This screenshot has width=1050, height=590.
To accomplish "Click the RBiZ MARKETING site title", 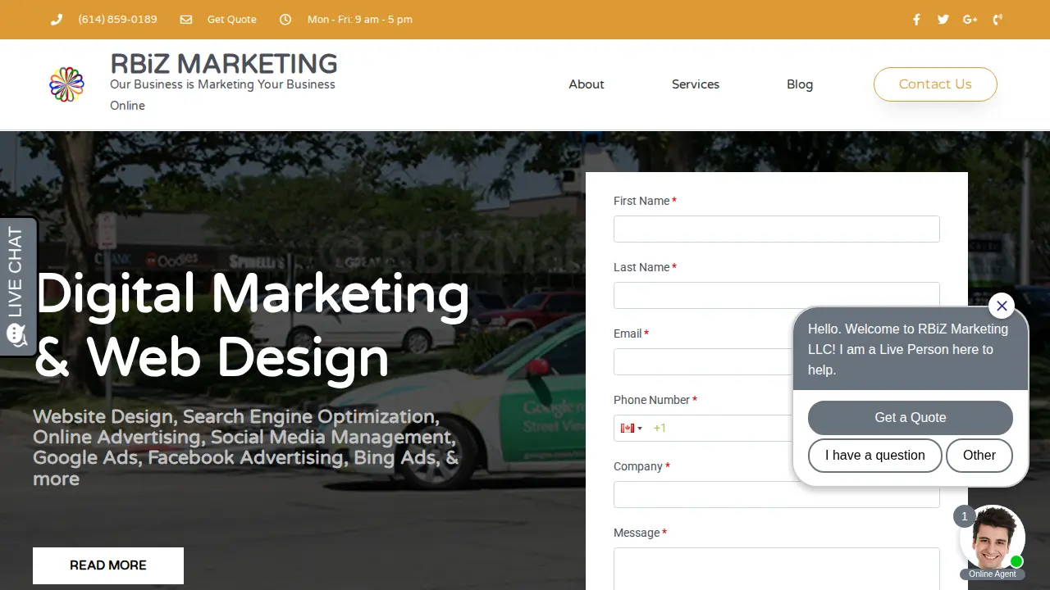I will click(224, 64).
